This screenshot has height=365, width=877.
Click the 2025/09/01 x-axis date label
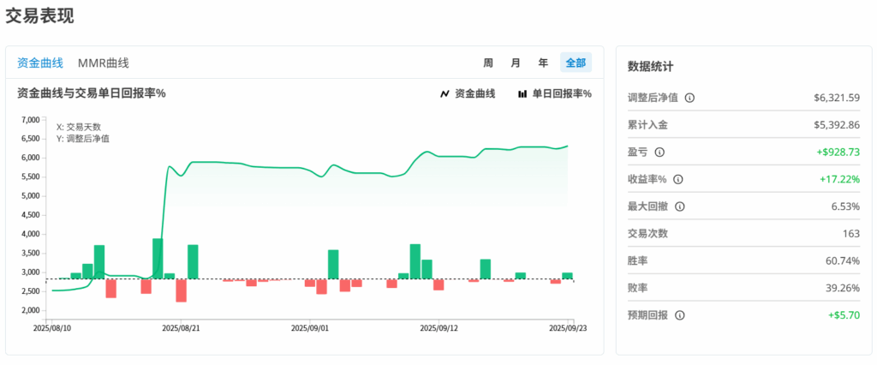[x=310, y=327]
